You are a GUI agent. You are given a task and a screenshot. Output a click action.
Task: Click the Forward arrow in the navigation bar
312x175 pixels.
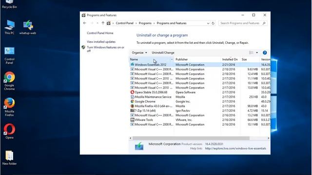coord(92,23)
